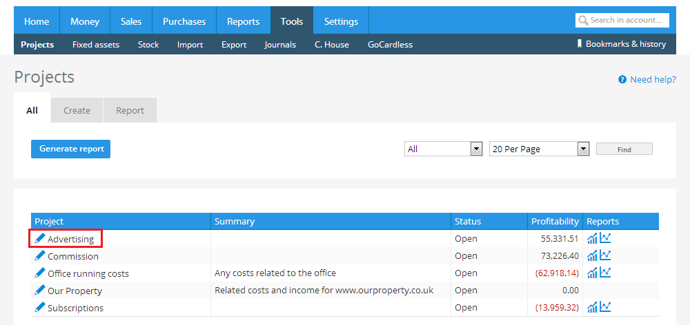Click the Generate report button
The height and width of the screenshot is (325, 690).
tap(70, 149)
